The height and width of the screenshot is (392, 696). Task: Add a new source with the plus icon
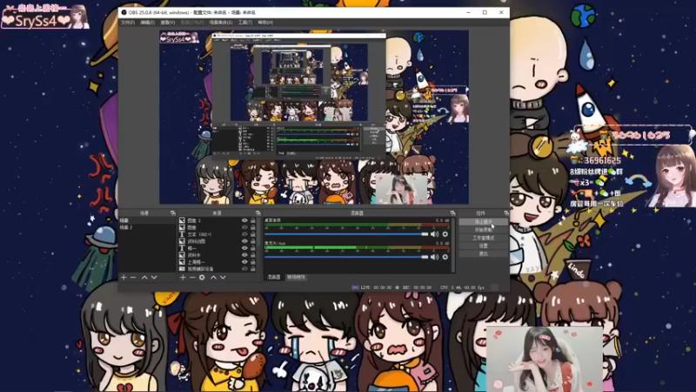coord(183,277)
